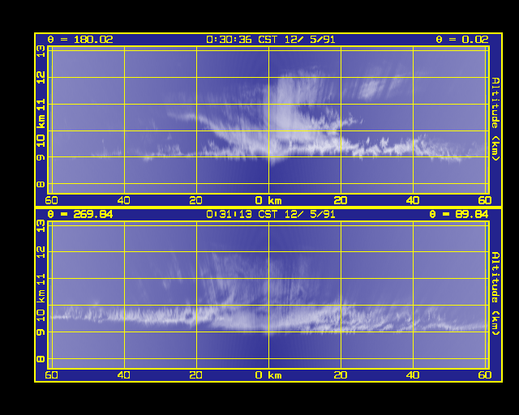Click lower panel's 40 tick on 269.84 side
Viewport: 519px width, 415px height.
coord(124,375)
